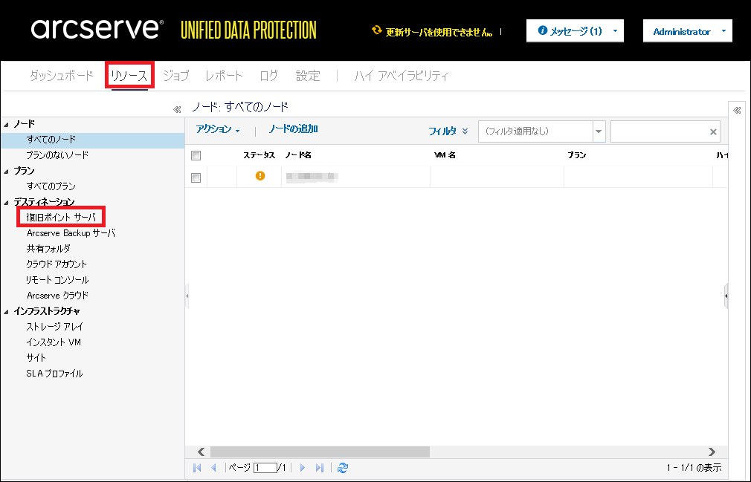This screenshot has height=482, width=751.
Task: Open the メッセージ (1) dropdown
Action: click(575, 31)
